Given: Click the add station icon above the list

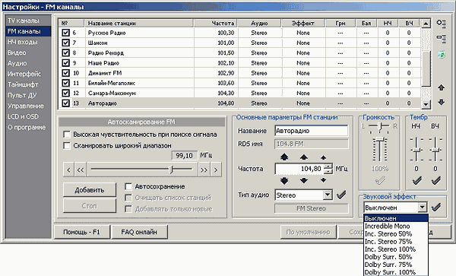Looking at the screenshot, I should coord(441,24).
